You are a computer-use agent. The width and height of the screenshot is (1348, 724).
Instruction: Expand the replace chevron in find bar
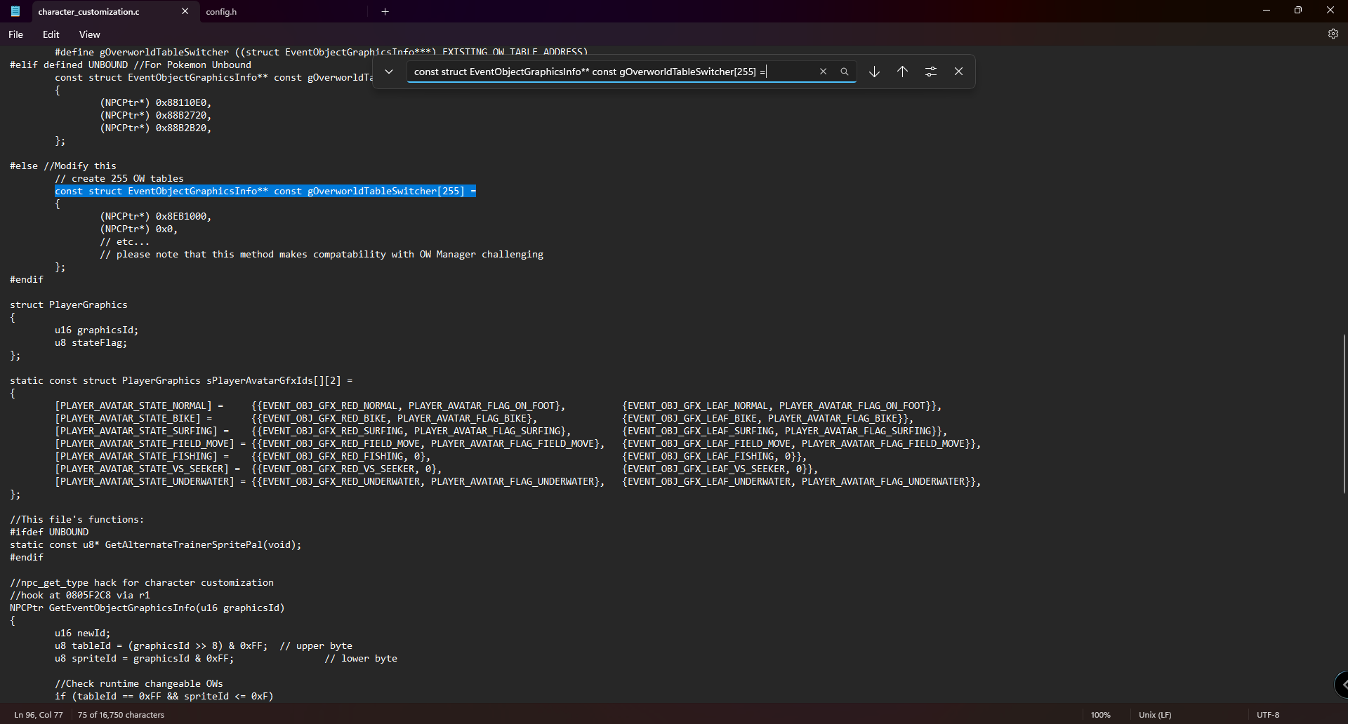coord(389,72)
